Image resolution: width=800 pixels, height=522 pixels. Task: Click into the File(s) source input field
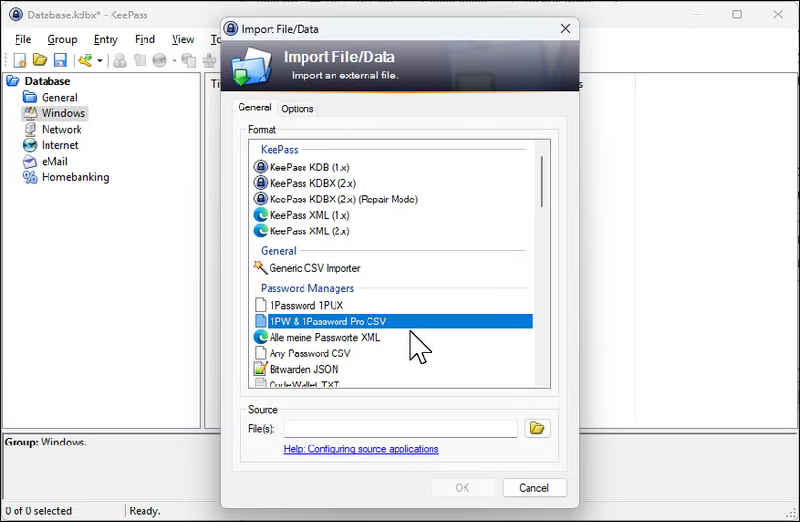click(400, 429)
